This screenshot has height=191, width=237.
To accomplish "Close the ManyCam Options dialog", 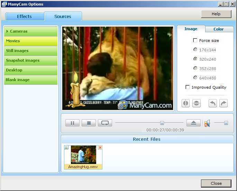I will pos(216,183).
